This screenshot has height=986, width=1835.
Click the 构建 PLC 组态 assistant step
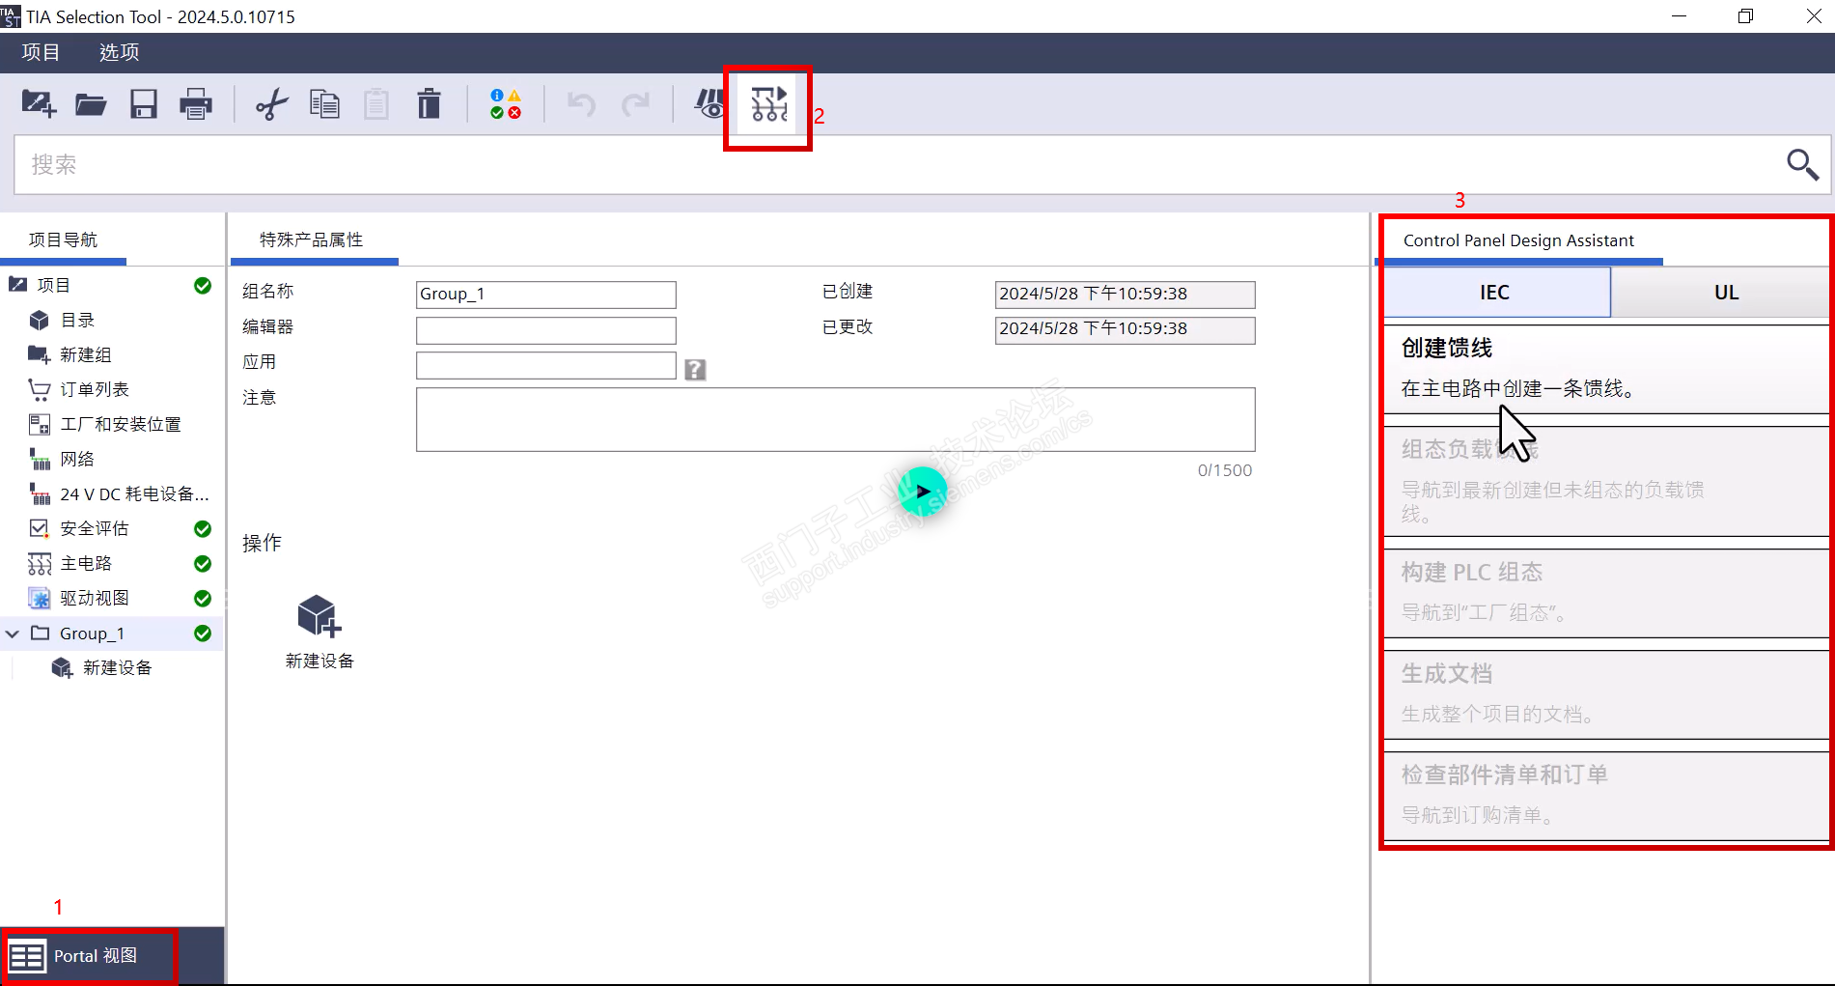coord(1606,592)
